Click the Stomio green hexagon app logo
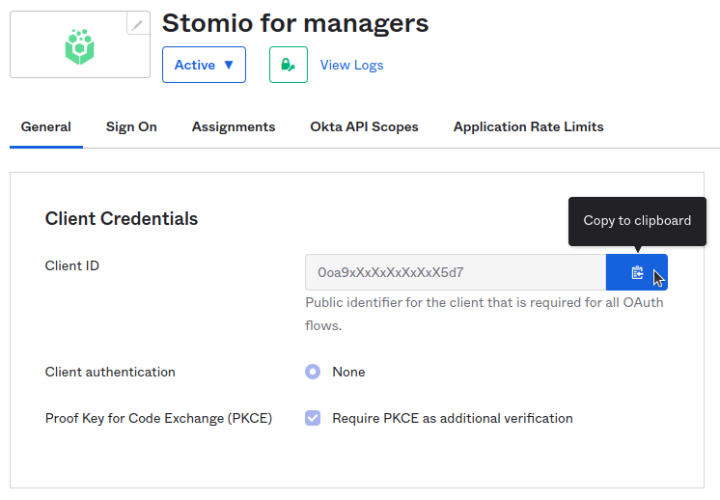Image resolution: width=720 pixels, height=500 pixels. click(x=80, y=47)
